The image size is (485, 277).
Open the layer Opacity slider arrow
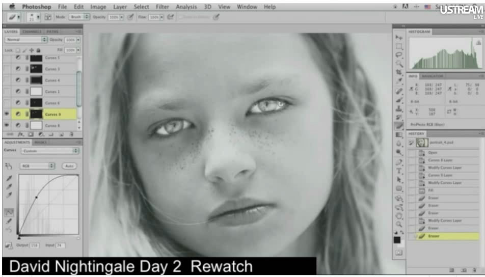point(78,40)
